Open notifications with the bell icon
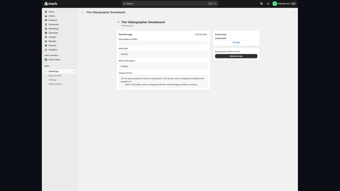 pyautogui.click(x=268, y=4)
